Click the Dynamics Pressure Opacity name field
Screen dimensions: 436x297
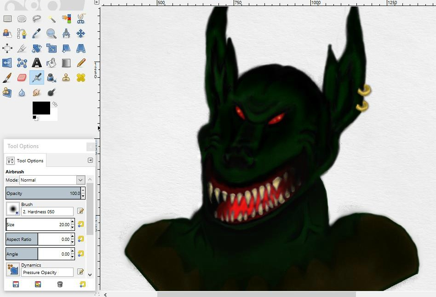pyautogui.click(x=47, y=273)
